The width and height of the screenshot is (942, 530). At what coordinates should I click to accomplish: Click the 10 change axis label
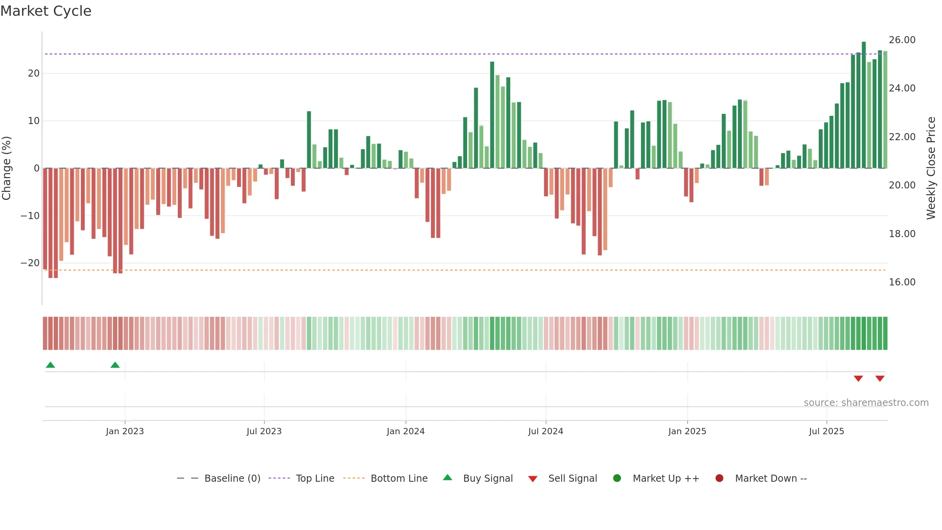[x=34, y=121]
